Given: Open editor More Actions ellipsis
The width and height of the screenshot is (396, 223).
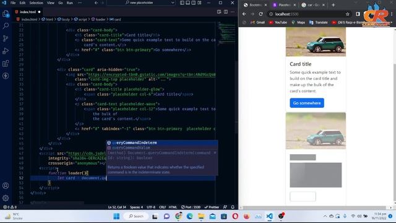Looking at the screenshot, I should [233, 12].
